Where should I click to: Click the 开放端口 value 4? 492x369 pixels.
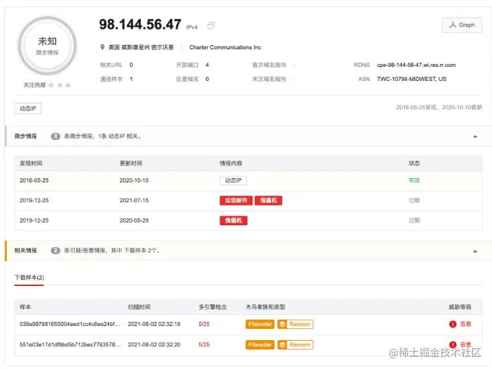tap(207, 65)
